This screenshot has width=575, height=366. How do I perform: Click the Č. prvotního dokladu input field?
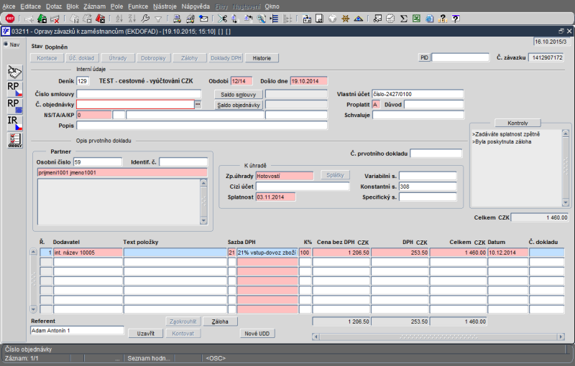(x=436, y=154)
